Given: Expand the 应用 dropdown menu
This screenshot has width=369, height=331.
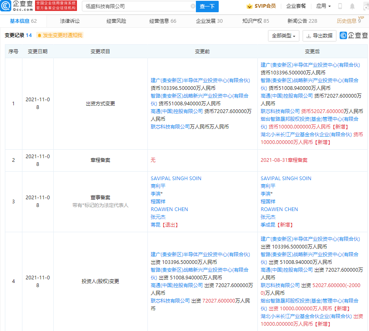Looking at the screenshot, I should 323,6.
